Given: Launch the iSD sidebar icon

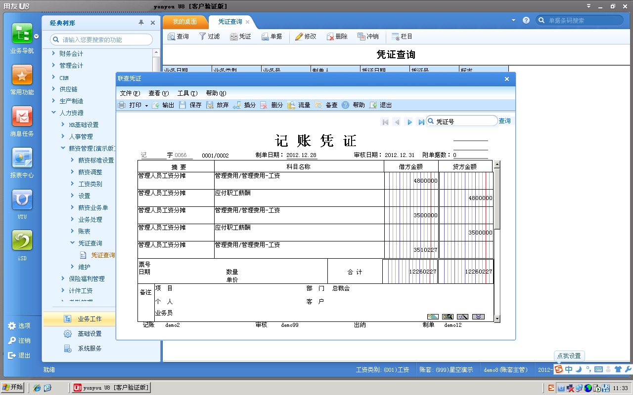Looking at the screenshot, I should click(22, 240).
